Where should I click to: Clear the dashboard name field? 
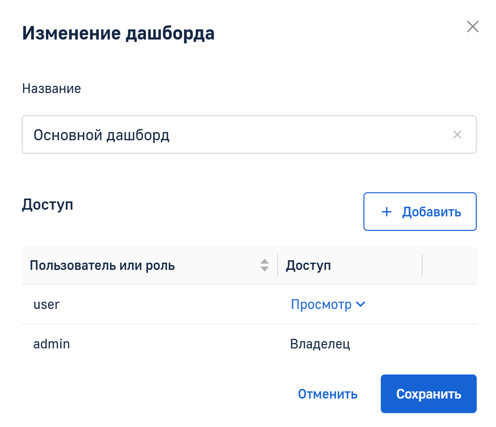[x=457, y=134]
